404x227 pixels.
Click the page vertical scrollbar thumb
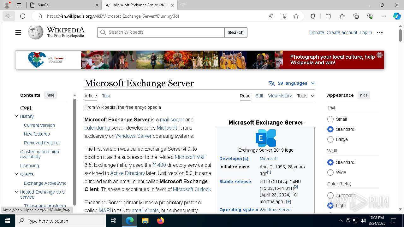click(x=400, y=35)
